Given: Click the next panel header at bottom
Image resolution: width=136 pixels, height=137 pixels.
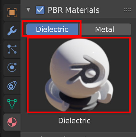Looking at the screenshot, I should click(78, 135).
